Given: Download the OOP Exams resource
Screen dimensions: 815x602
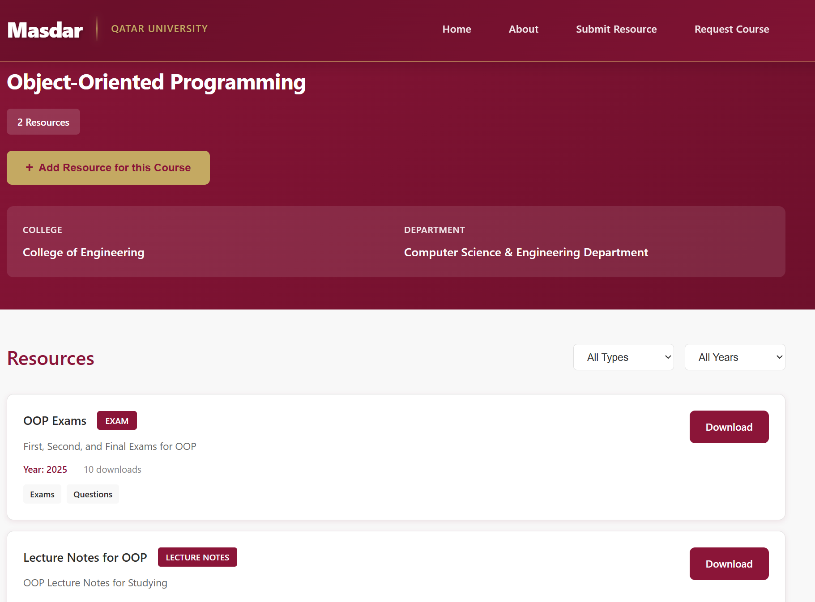Looking at the screenshot, I should point(729,427).
